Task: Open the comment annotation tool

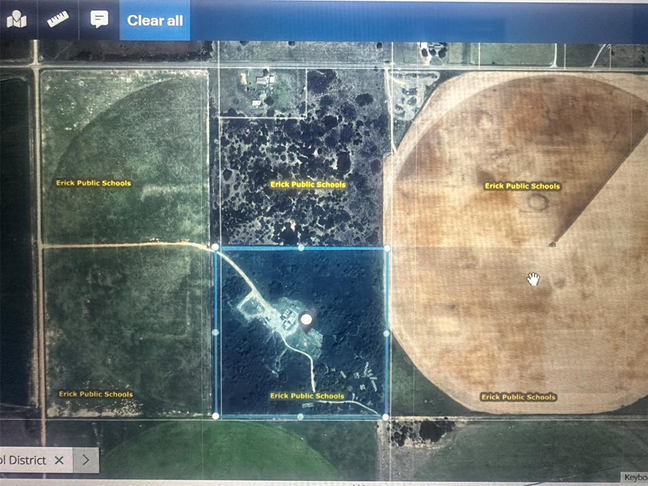Action: pos(99,19)
